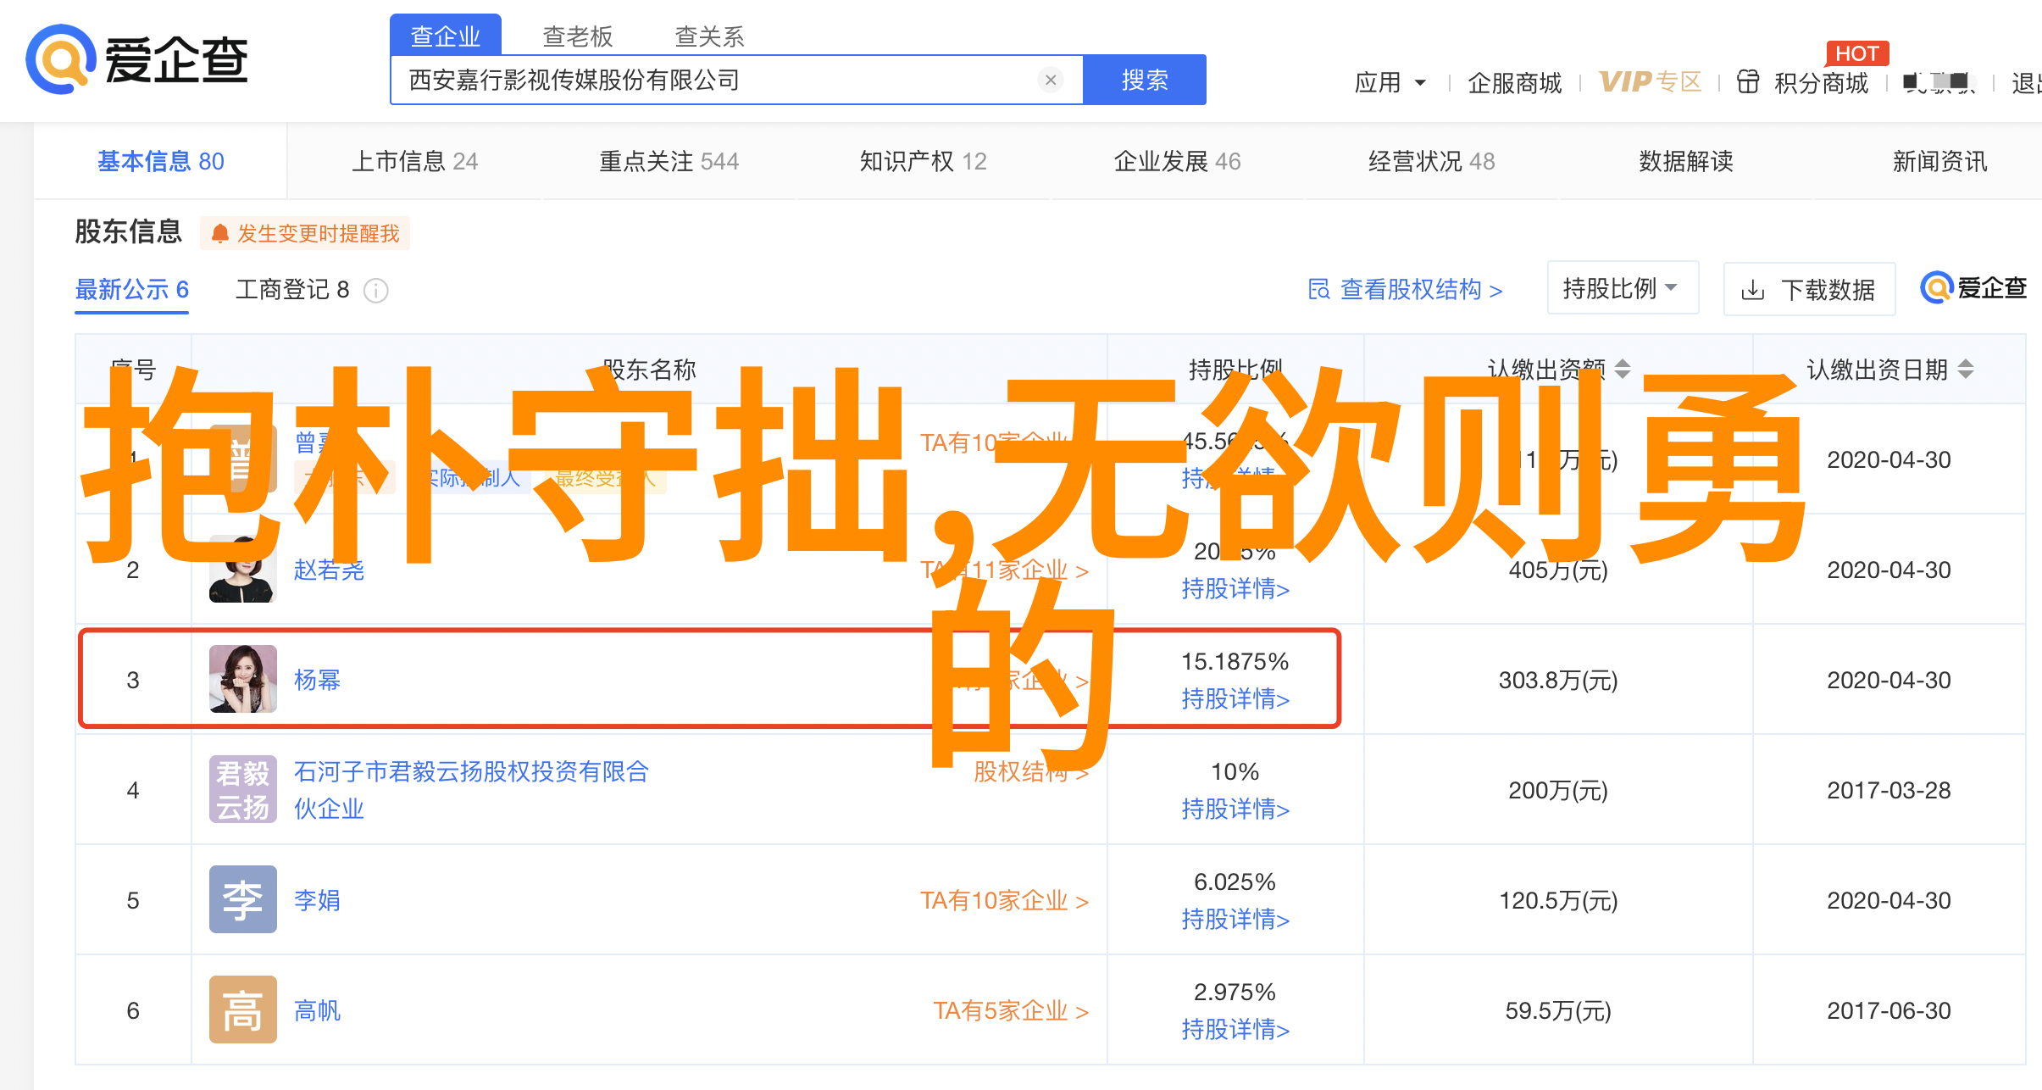Click the bell icon in 发生变更时提醒我
Image resolution: width=2042 pixels, height=1090 pixels.
219,233
